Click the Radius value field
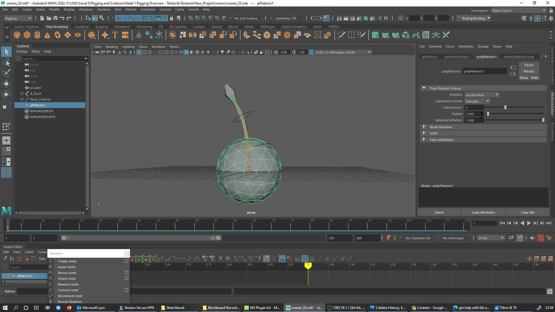 [x=474, y=114]
